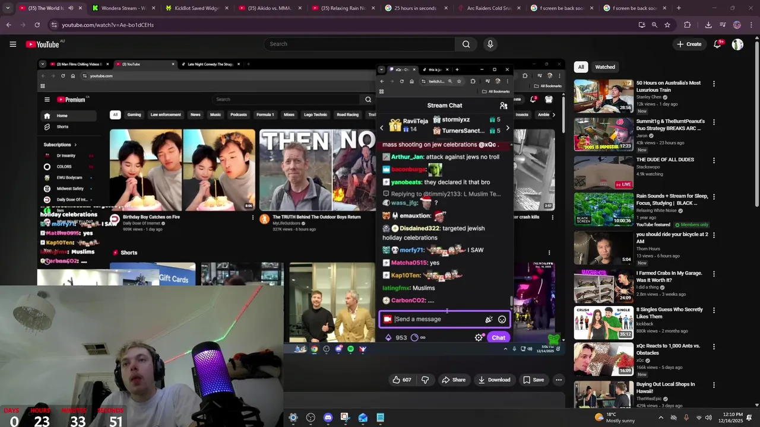Dislike the video with thumbs-down
The image size is (760, 427).
point(425,380)
